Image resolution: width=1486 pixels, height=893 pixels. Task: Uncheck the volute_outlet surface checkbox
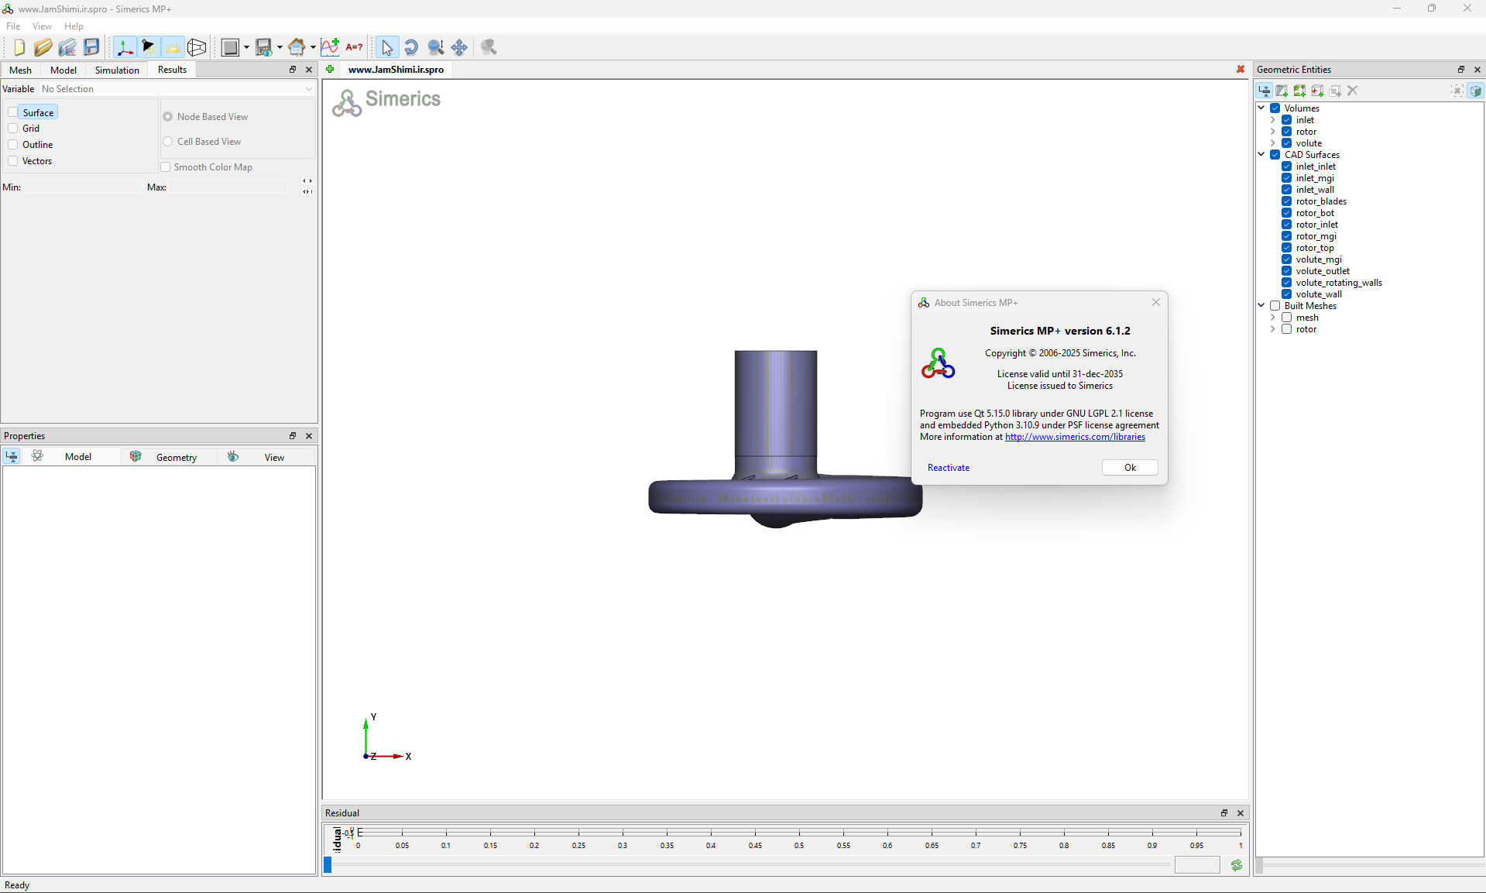pyautogui.click(x=1286, y=271)
